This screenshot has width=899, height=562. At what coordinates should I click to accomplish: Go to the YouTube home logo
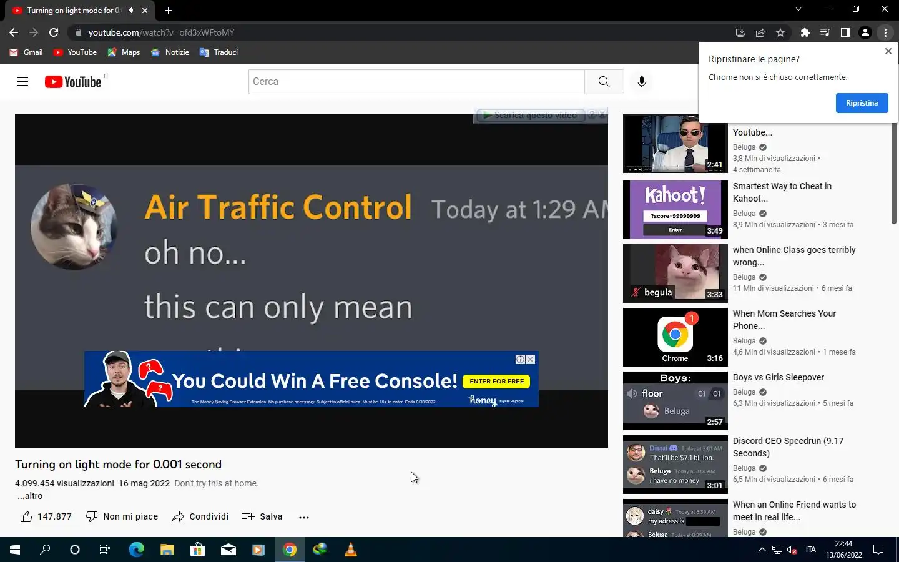73,82
